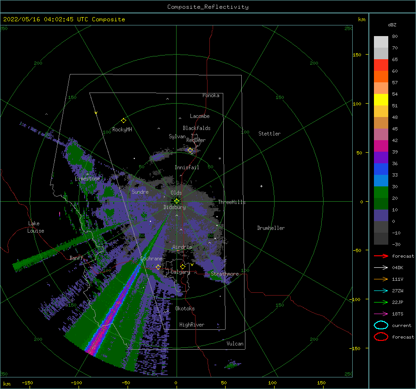This screenshot has width=416, height=389.
Task: Pick the purple 36–39 dBZ color swatch
Action: pyautogui.click(x=381, y=158)
